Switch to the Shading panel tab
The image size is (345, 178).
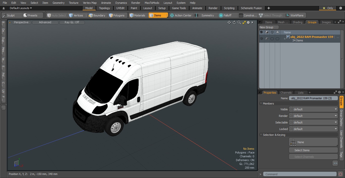pyautogui.click(x=297, y=22)
